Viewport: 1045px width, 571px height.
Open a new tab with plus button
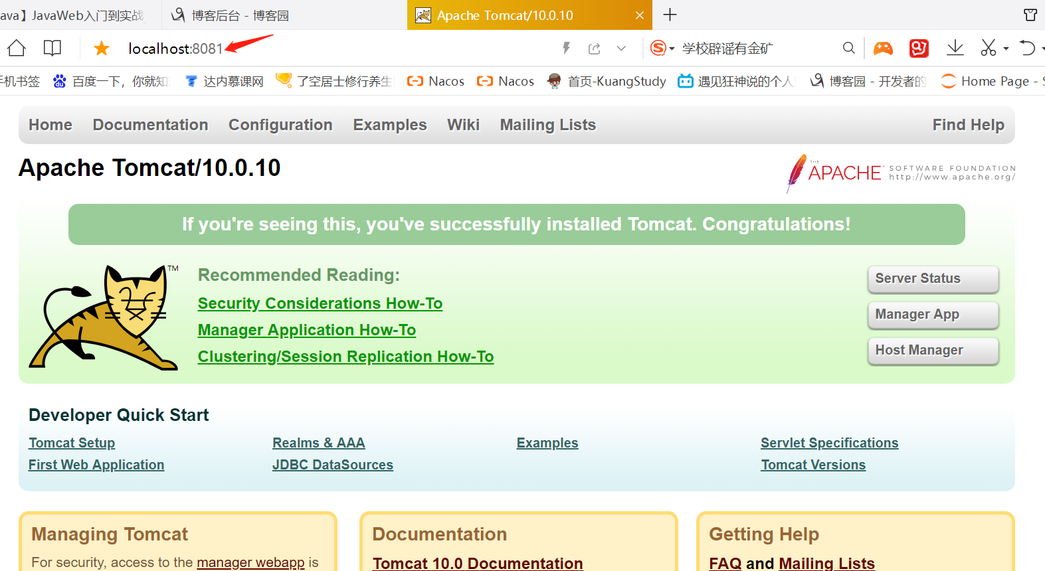click(670, 15)
